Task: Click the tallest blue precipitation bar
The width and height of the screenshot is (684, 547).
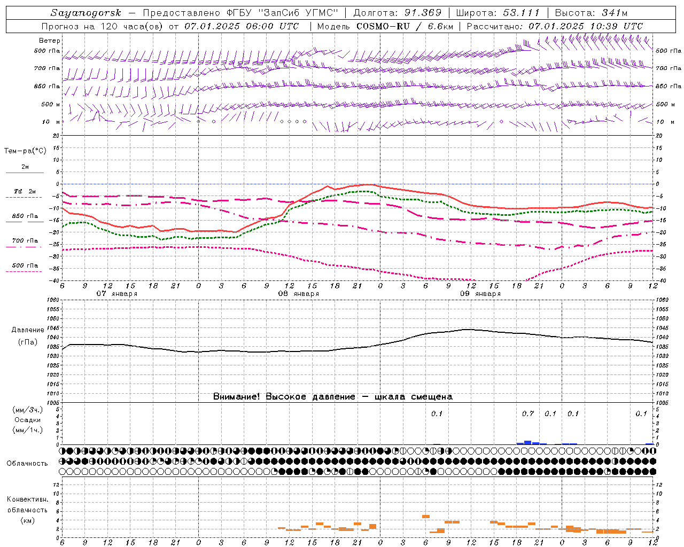Action: pos(528,442)
